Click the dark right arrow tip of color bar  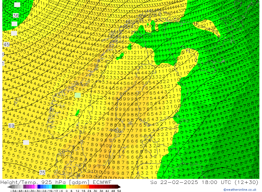tap(119, 187)
